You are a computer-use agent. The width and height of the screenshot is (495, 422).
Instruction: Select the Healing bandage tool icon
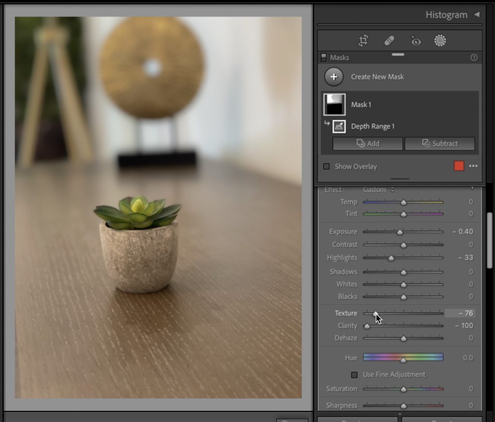pyautogui.click(x=389, y=41)
